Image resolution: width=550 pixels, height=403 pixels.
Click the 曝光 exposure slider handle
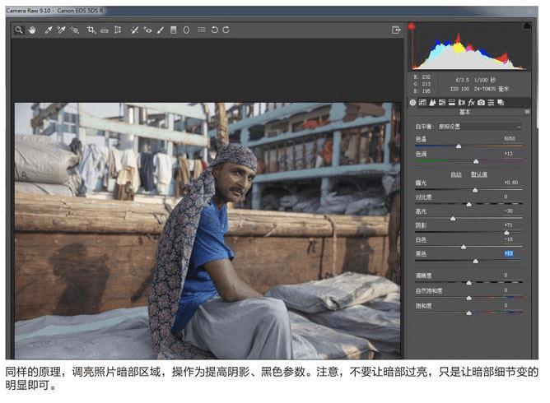475,190
